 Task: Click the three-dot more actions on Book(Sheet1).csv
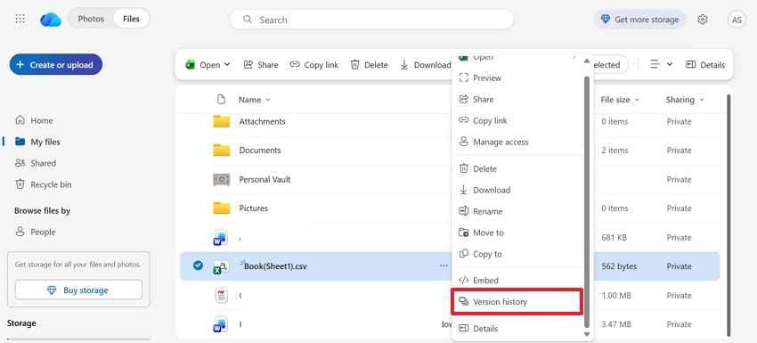444,266
